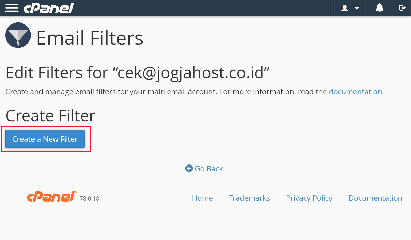Open the Privacy Policy page
Image resolution: width=411 pixels, height=240 pixels.
pyautogui.click(x=309, y=198)
